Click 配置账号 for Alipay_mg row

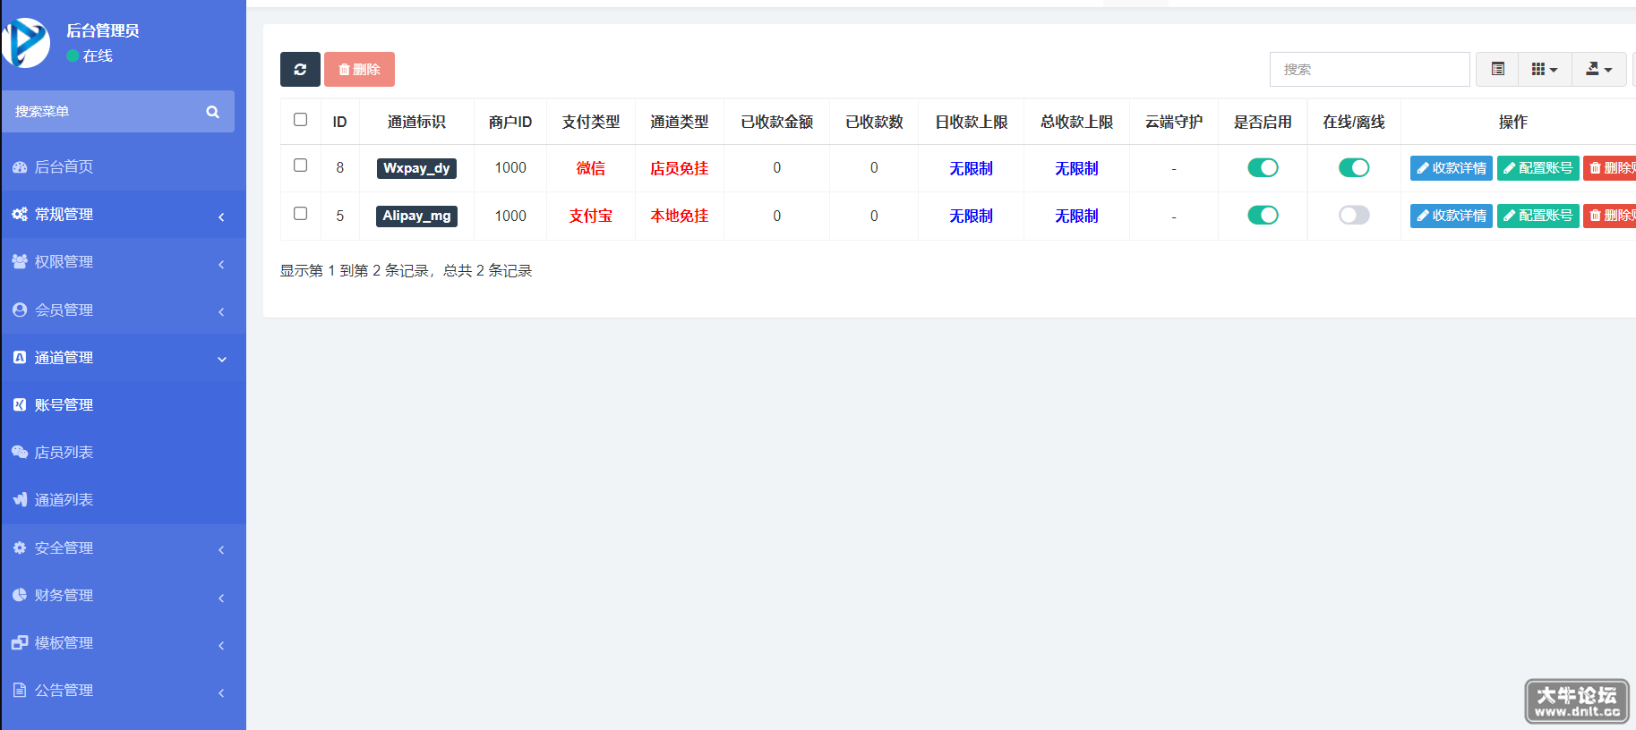(x=1537, y=216)
